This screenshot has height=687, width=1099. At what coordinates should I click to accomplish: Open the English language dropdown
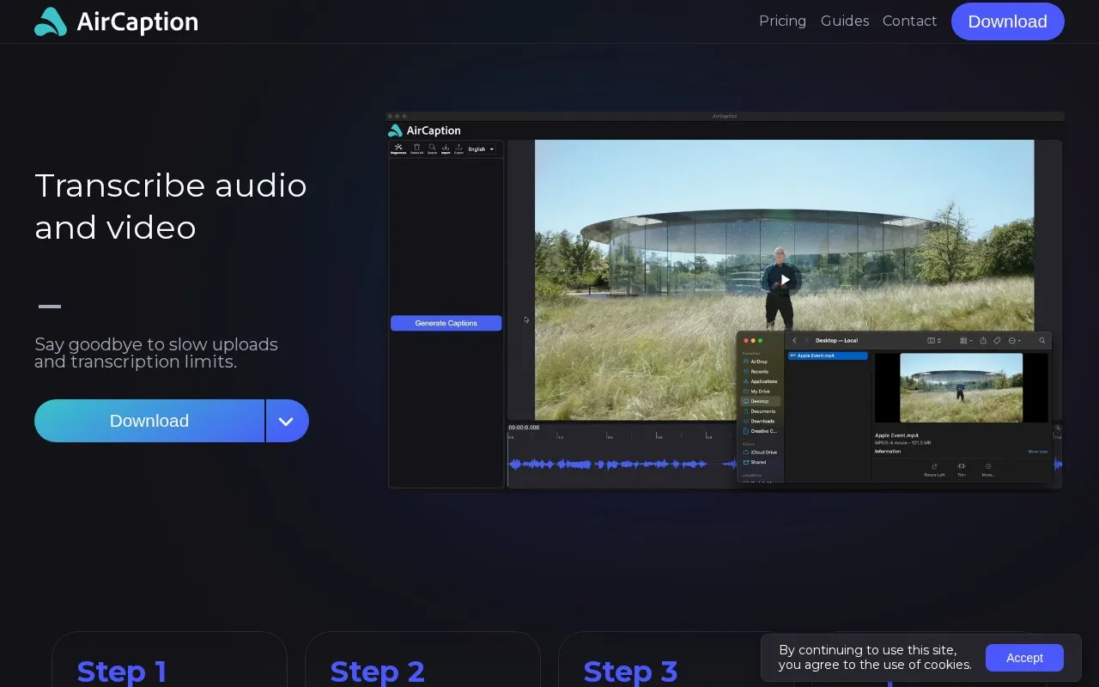coord(481,149)
